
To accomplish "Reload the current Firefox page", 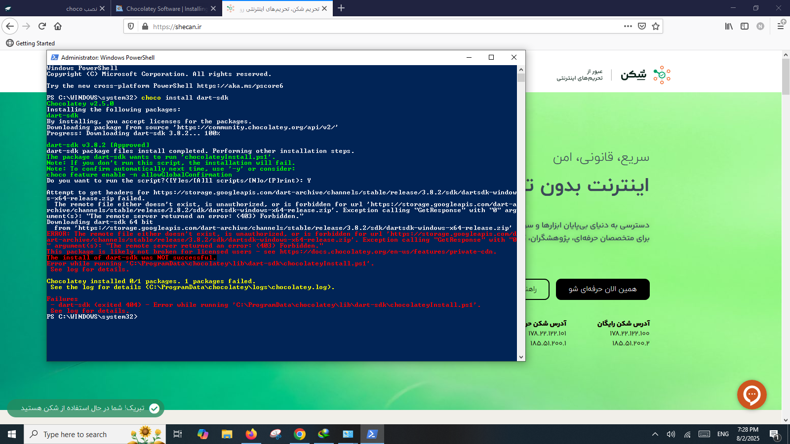I will [x=42, y=26].
